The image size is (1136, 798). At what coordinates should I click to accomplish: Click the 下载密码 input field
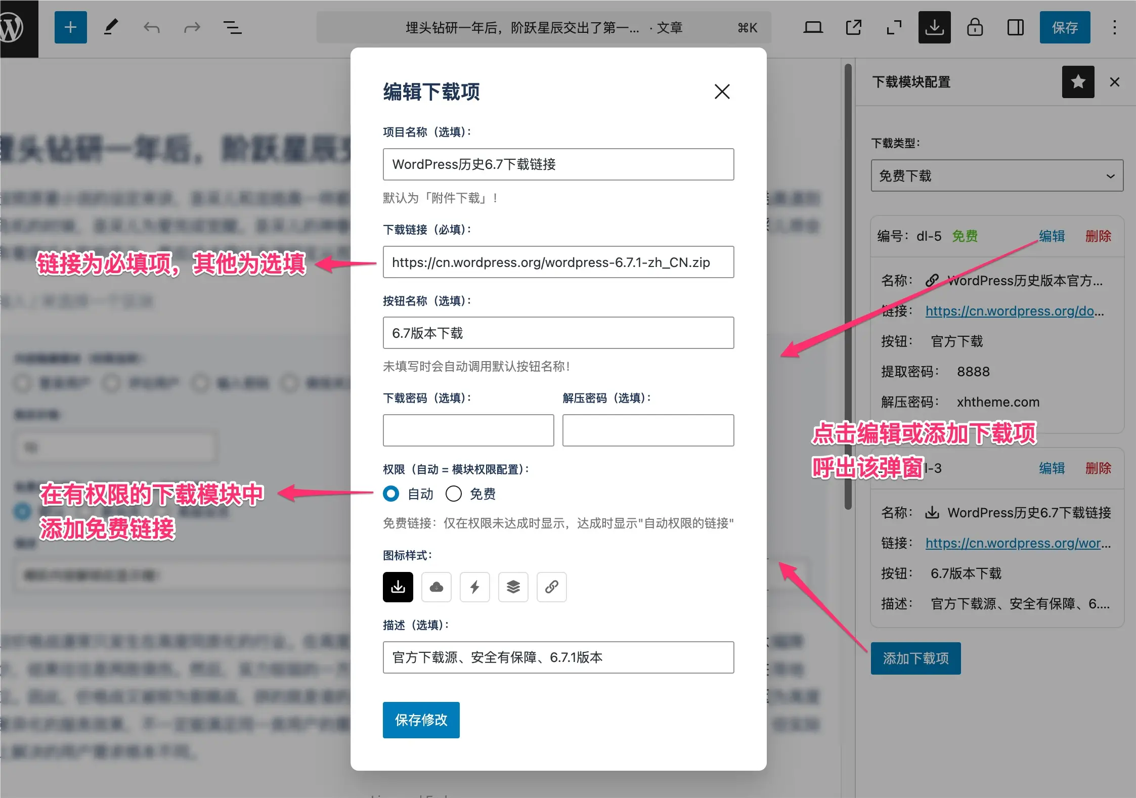(468, 430)
